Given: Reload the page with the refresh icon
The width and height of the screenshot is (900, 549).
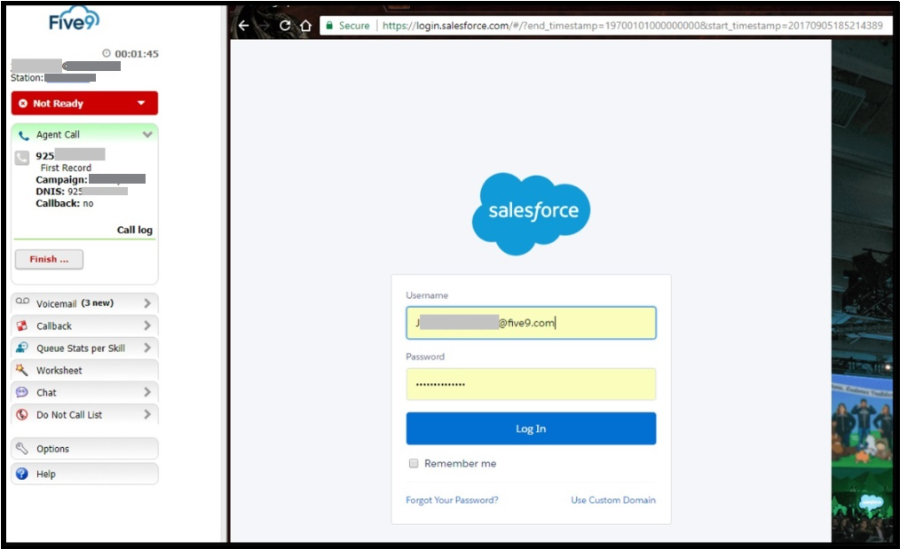Looking at the screenshot, I should coord(285,25).
